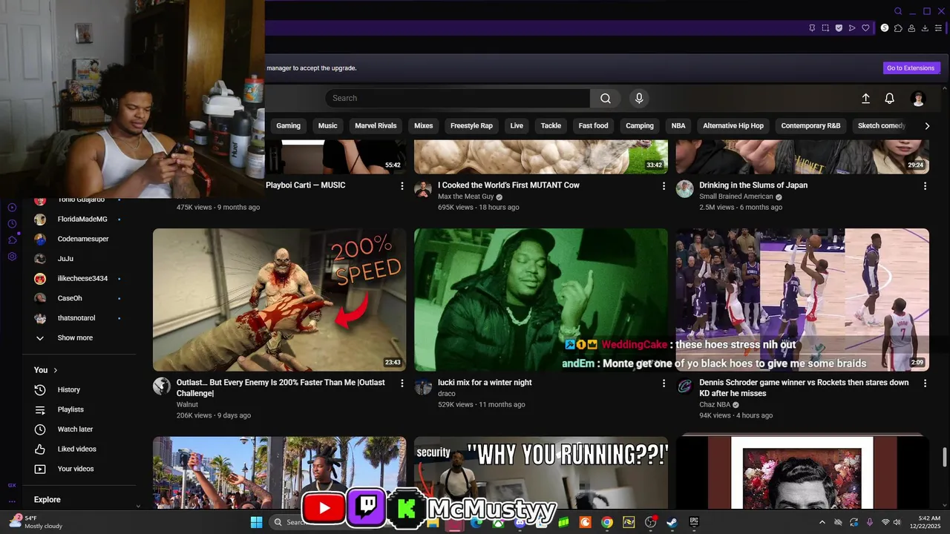Open Watch later list
Viewport: 950px width, 534px height.
(75, 429)
